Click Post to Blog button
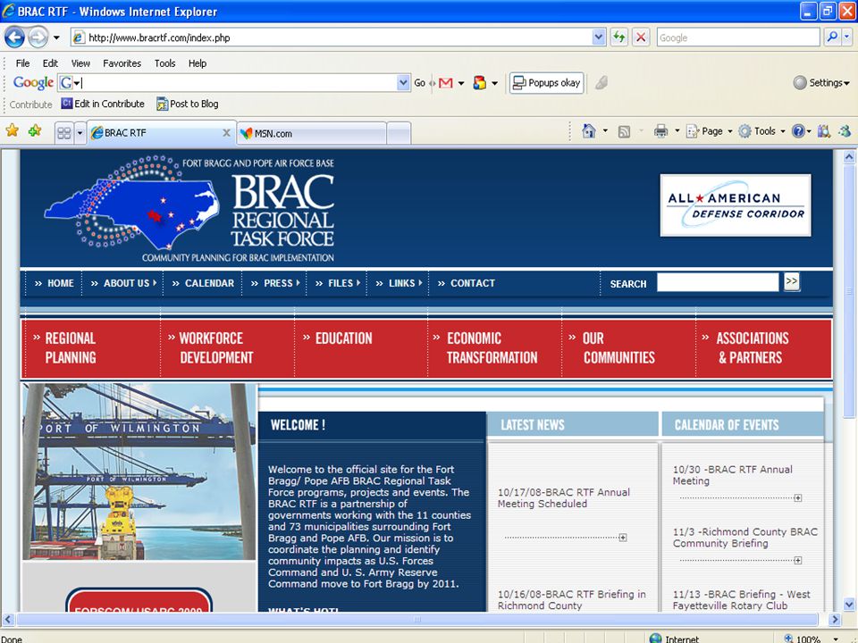 coord(188,104)
